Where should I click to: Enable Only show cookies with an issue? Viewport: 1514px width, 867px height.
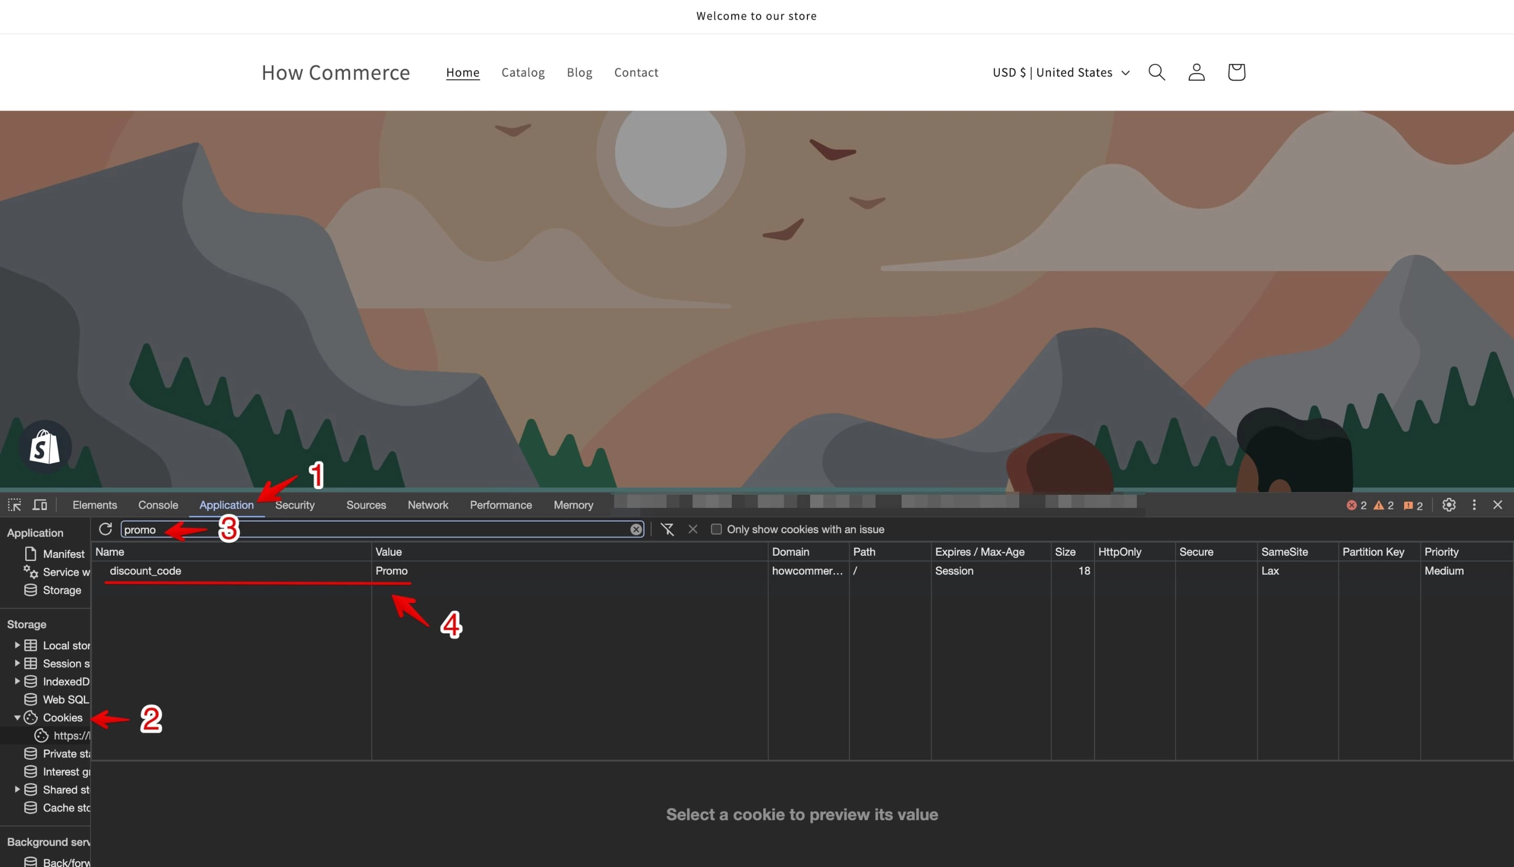pos(716,529)
